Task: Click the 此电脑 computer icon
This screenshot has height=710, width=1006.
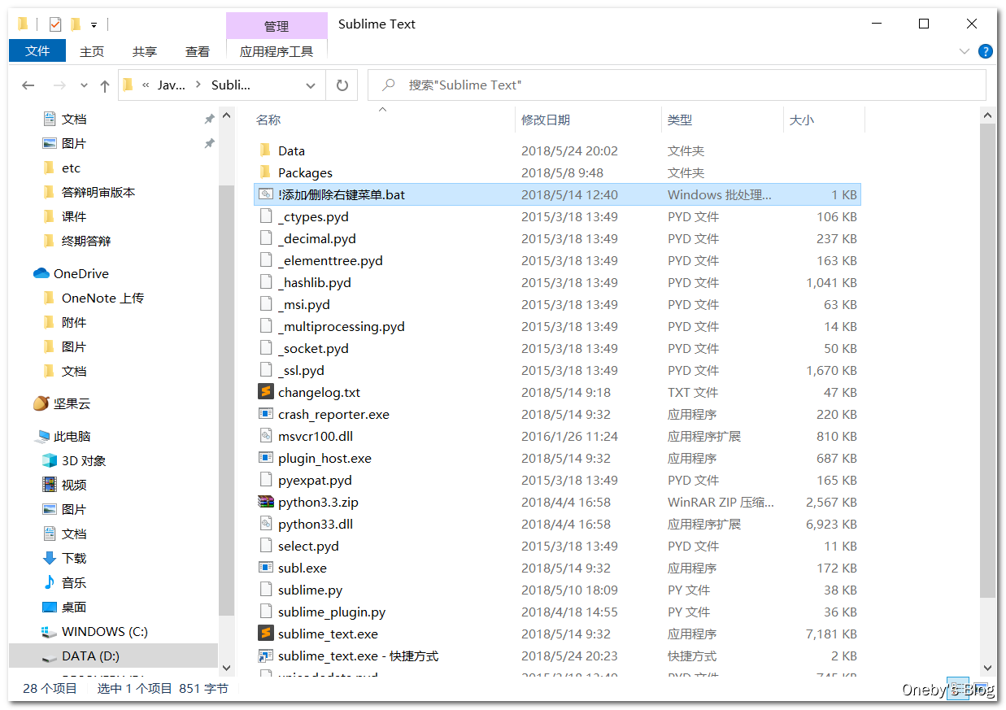Action: click(42, 436)
